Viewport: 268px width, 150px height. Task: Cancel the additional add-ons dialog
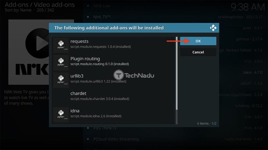tap(198, 52)
